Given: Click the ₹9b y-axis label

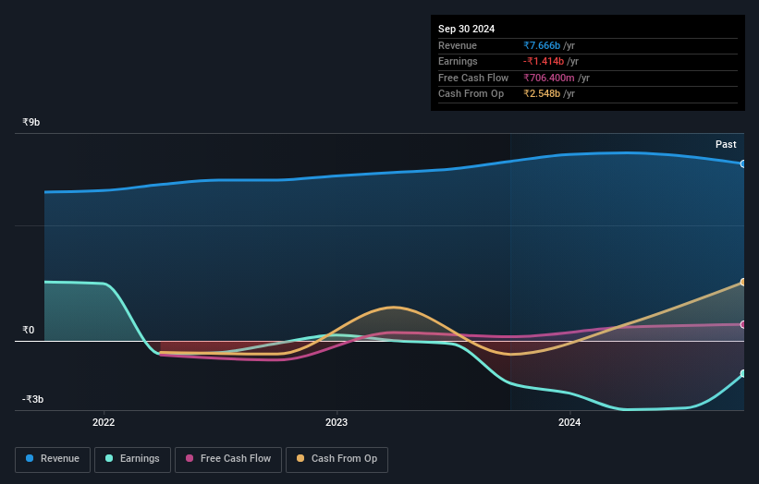Looking at the screenshot, I should [31, 122].
